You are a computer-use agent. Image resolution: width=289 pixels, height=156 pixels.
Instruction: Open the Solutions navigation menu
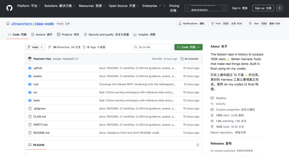pos(60,6)
